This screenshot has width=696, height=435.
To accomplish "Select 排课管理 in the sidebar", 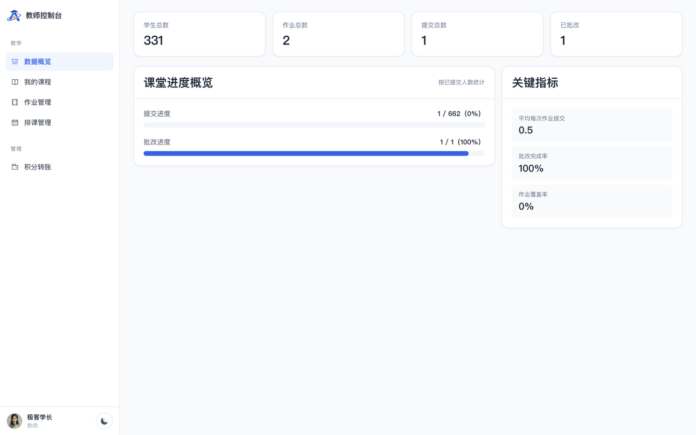I will click(59, 123).
